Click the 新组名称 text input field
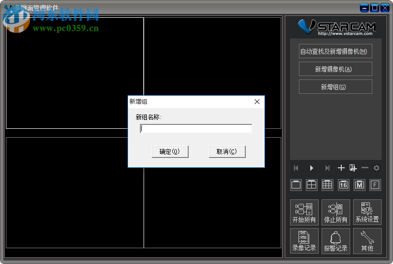 coord(196,129)
